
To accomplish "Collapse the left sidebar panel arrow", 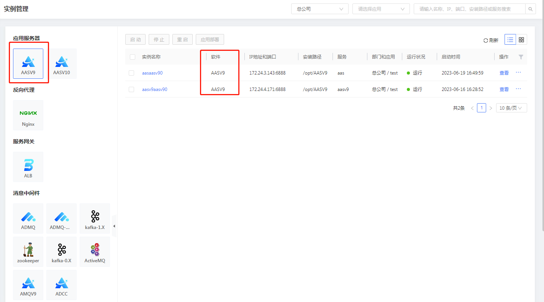I will (x=114, y=226).
